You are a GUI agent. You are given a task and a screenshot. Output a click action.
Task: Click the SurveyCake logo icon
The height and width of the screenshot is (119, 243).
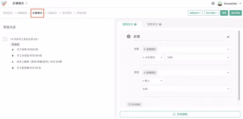coord(4,3)
